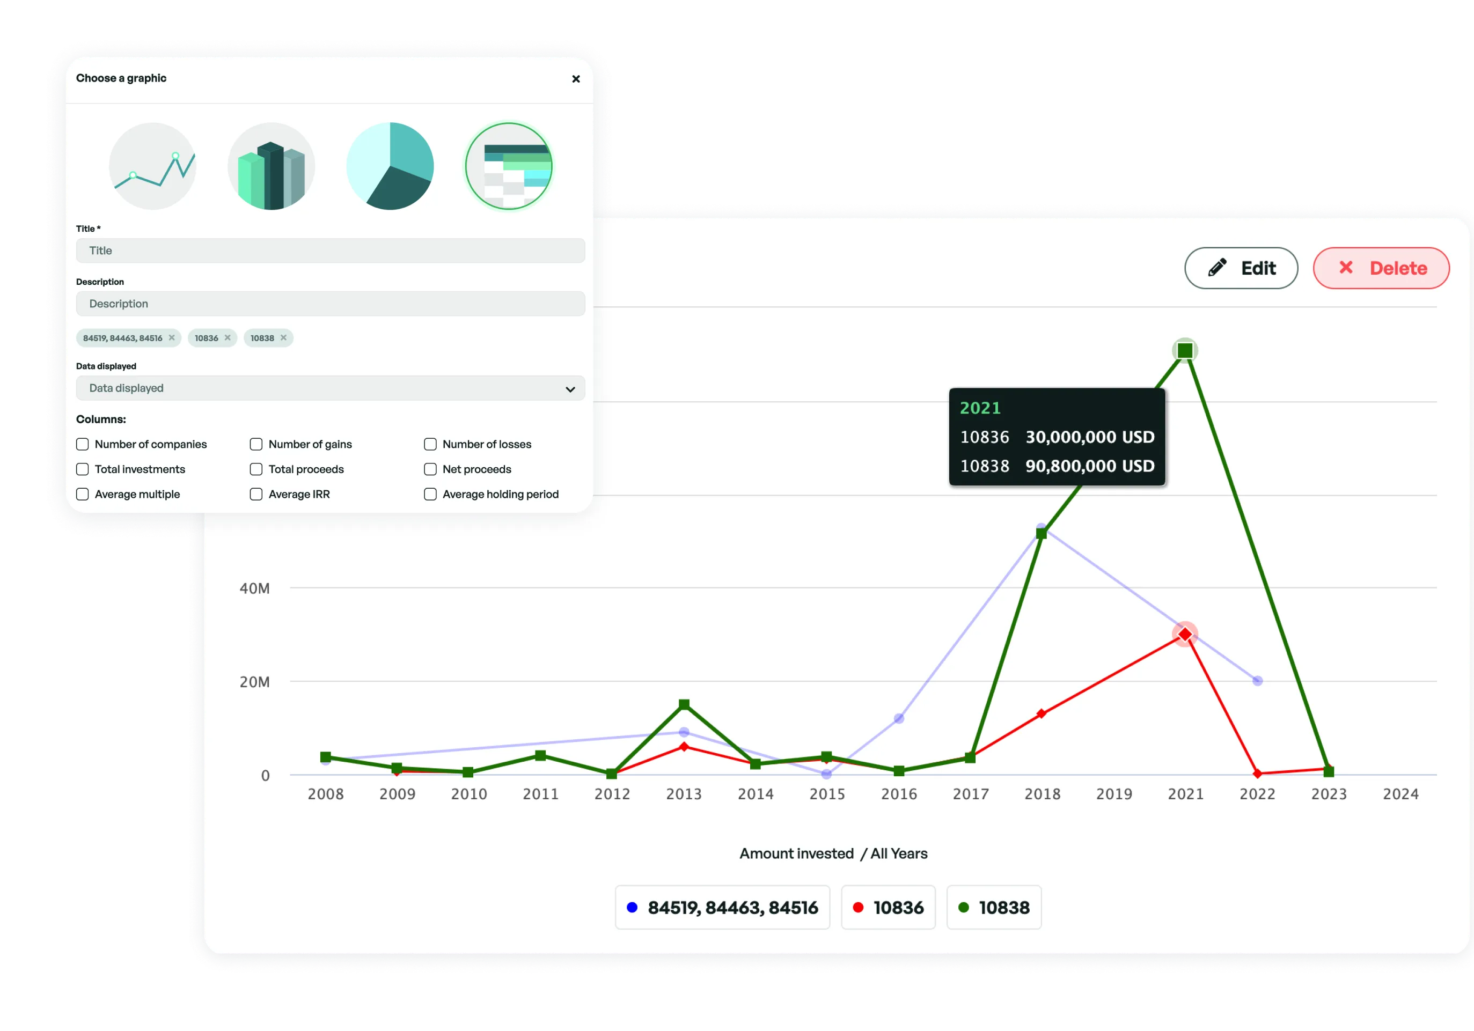Click the Delete button

click(1381, 268)
